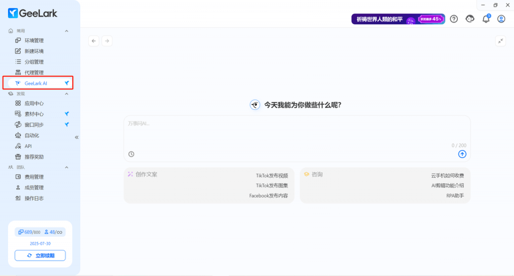
Task: Open the user account avatar icon
Action: (501, 19)
